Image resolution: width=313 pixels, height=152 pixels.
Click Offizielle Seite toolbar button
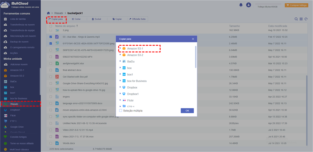pos(137,19)
